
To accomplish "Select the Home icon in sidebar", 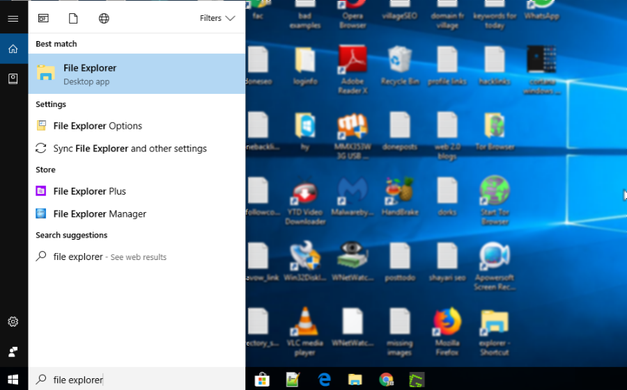I will [13, 49].
